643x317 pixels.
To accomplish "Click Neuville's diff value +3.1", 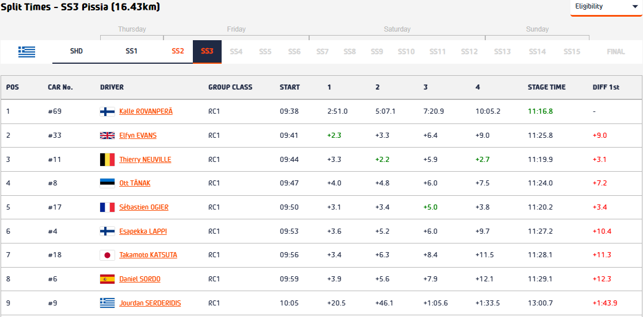I will (x=599, y=160).
